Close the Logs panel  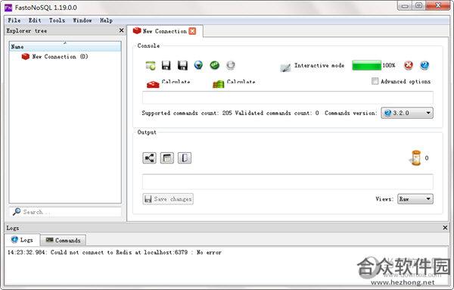point(446,228)
